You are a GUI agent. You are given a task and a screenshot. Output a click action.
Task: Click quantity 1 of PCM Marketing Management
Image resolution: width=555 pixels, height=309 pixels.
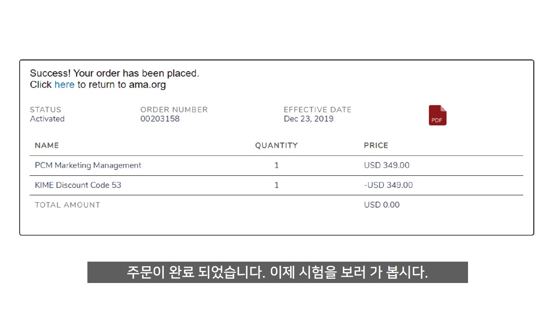pos(276,165)
